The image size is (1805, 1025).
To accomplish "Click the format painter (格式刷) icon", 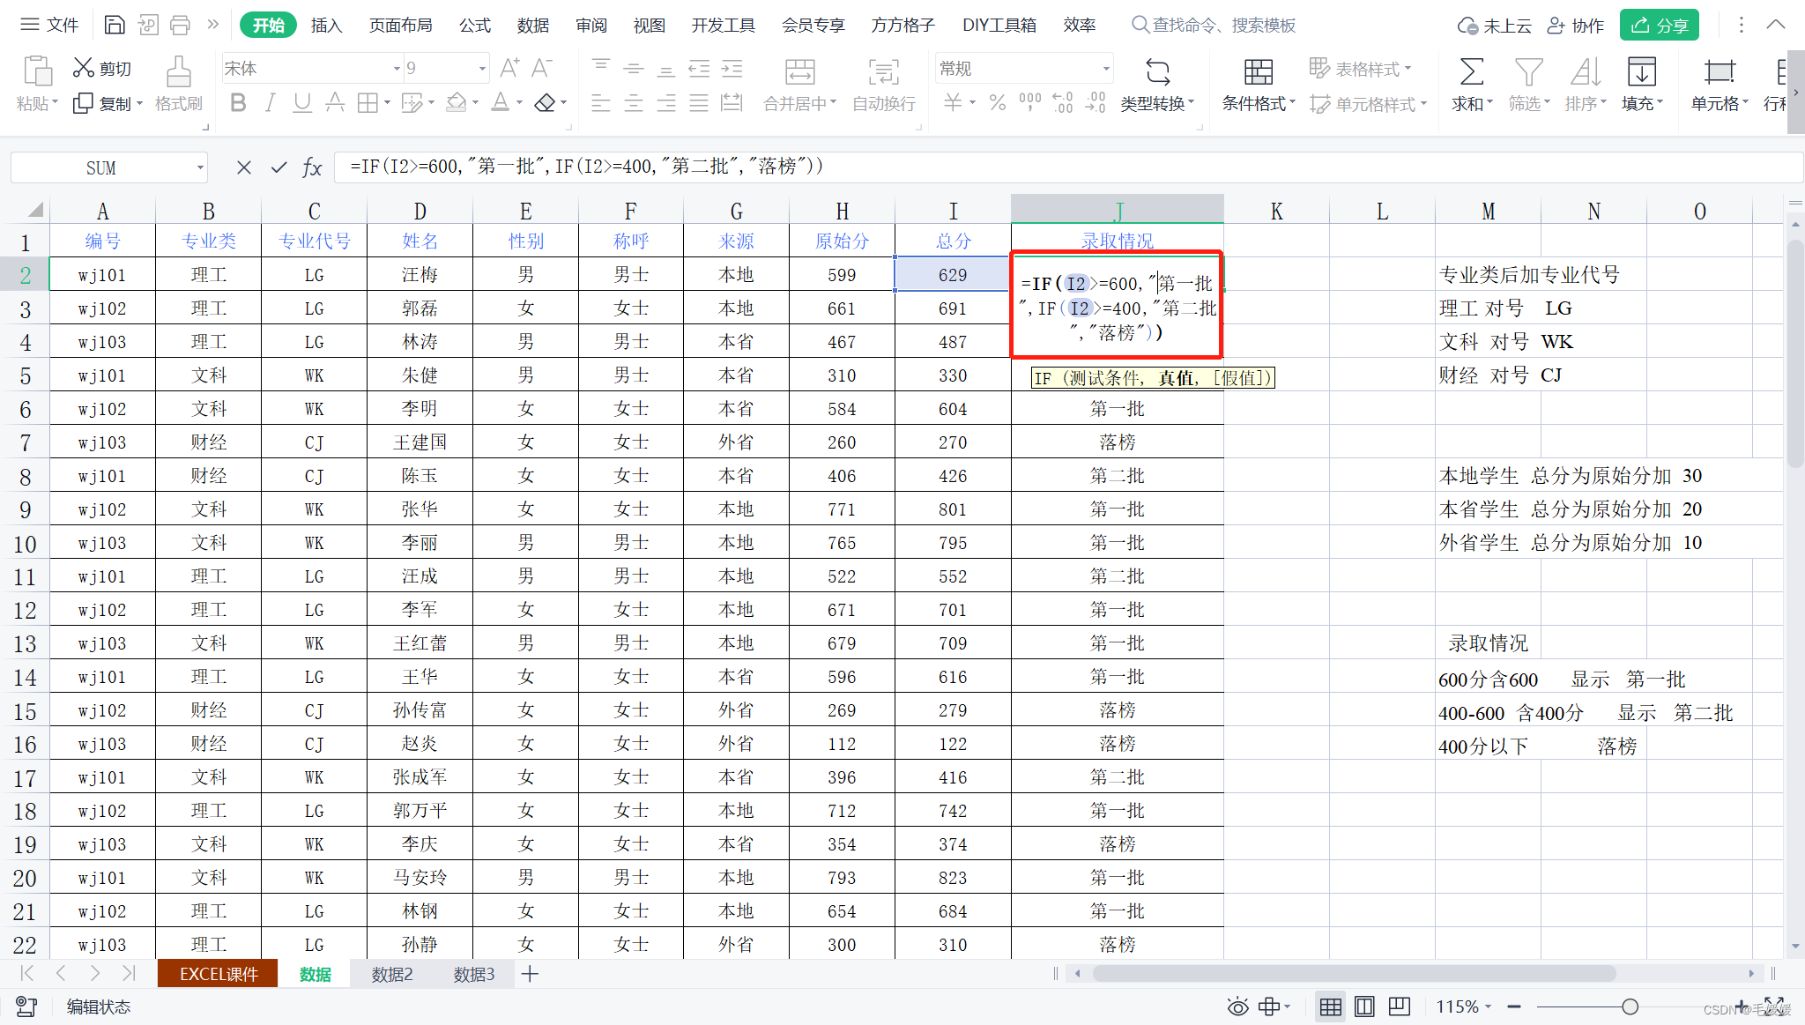I will tap(179, 71).
